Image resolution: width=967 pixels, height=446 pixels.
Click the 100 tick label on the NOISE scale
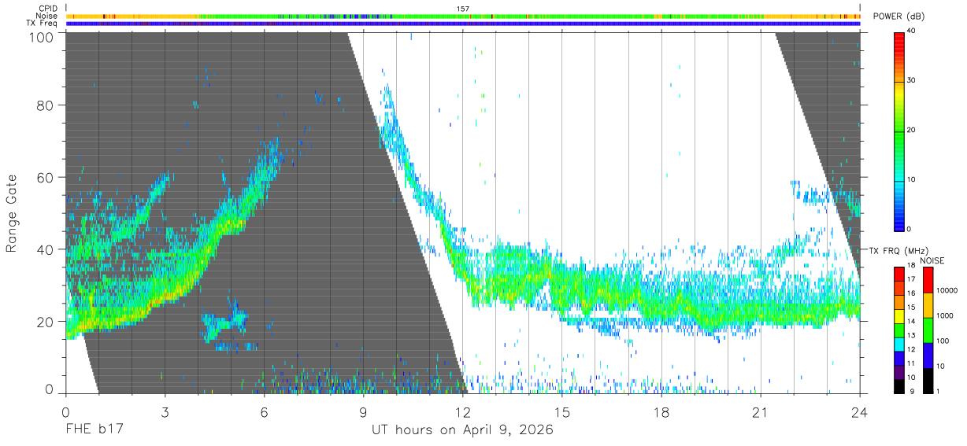[x=943, y=341]
